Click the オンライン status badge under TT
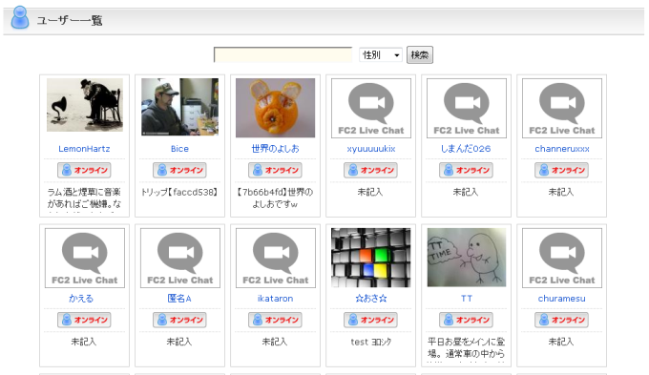The image size is (649, 375). point(466,320)
